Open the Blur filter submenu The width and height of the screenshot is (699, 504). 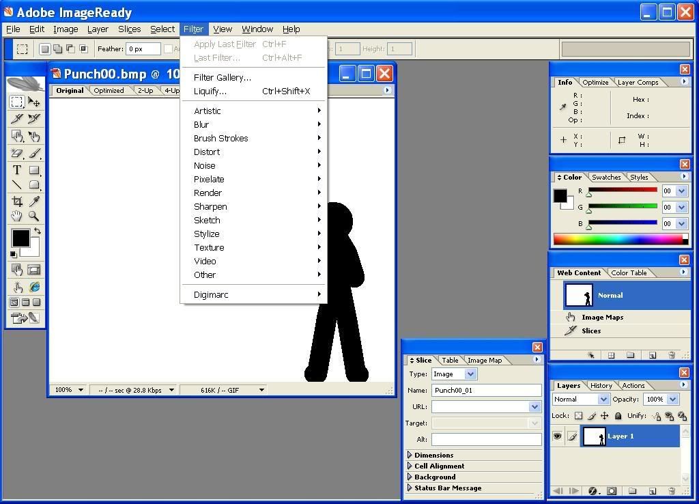pyautogui.click(x=201, y=124)
